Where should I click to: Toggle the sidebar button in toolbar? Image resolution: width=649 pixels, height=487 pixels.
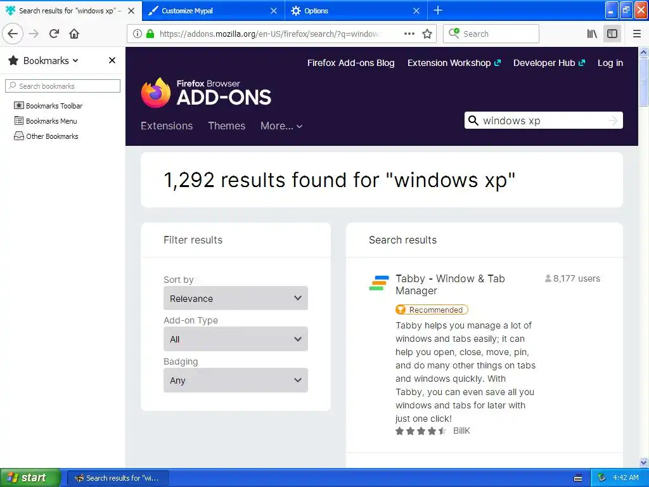click(612, 34)
